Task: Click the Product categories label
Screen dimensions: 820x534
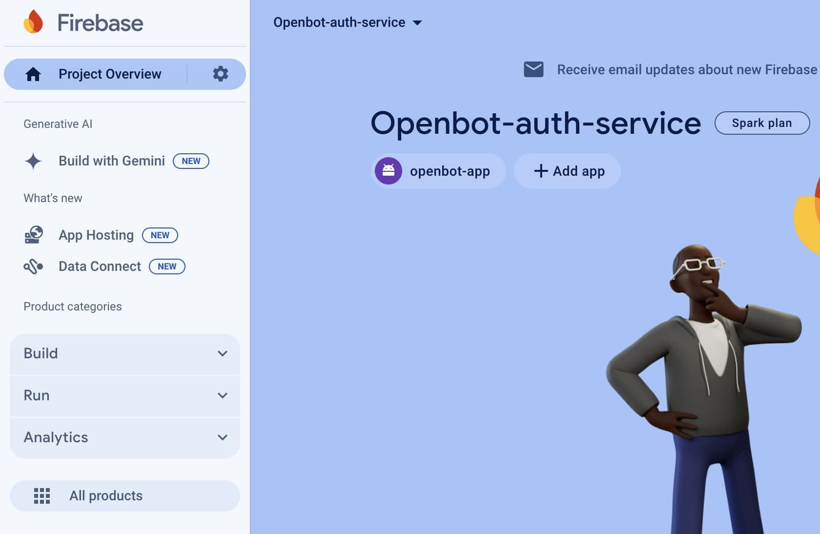Action: [73, 306]
